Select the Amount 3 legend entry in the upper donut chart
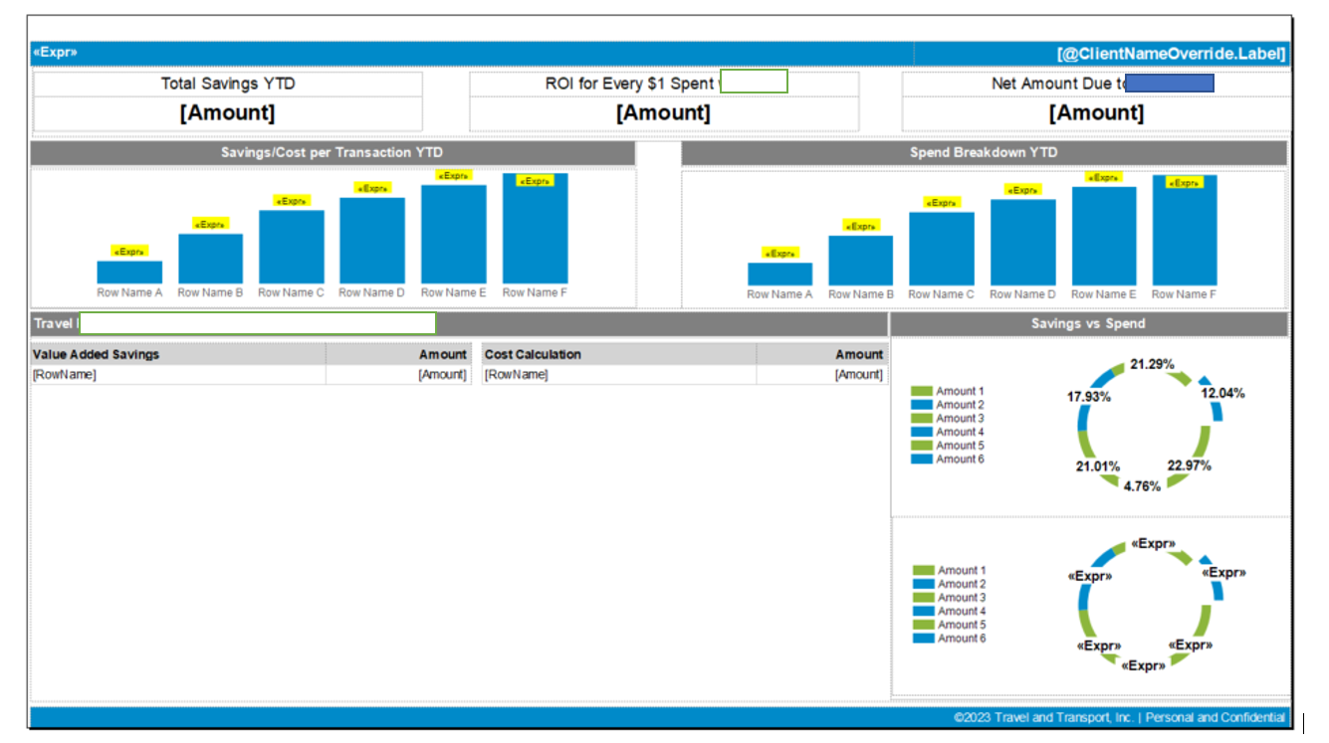Viewport: 1329px width, 743px height. [948, 419]
